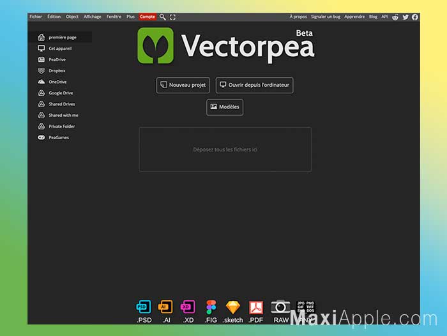Open the Fichier menu

(x=36, y=17)
